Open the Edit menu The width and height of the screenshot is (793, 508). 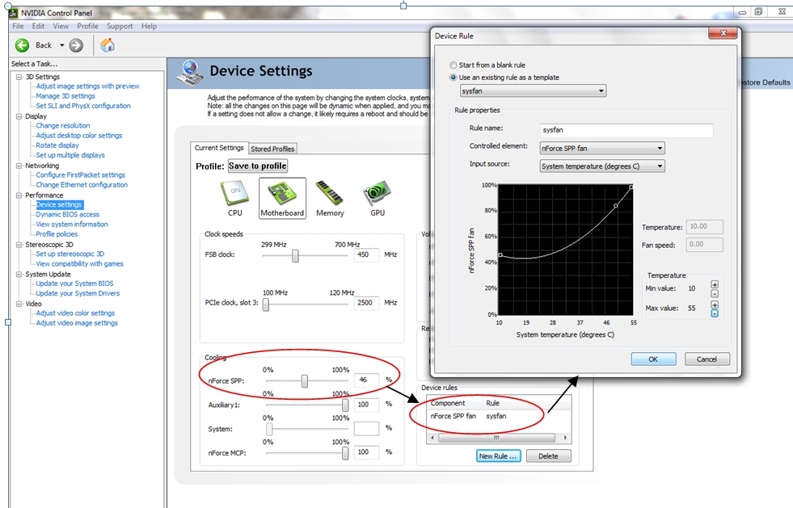click(39, 27)
